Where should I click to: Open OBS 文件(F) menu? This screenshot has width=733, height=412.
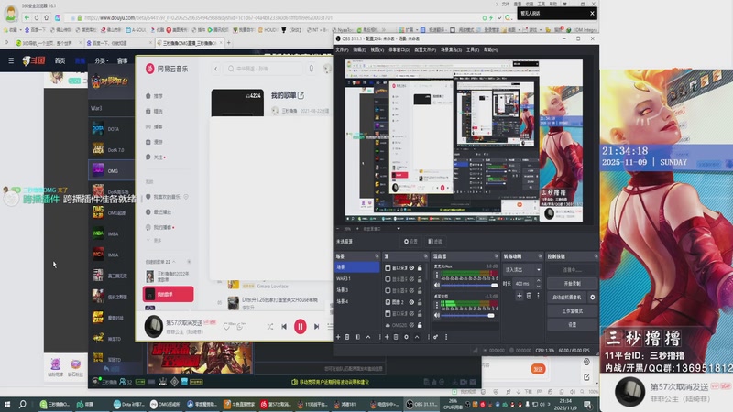[x=342, y=49]
